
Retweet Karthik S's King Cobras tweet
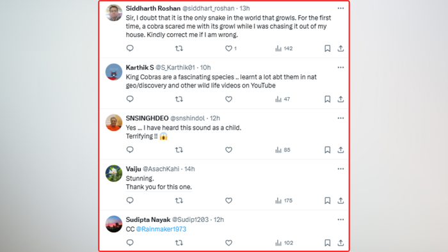[x=179, y=99]
